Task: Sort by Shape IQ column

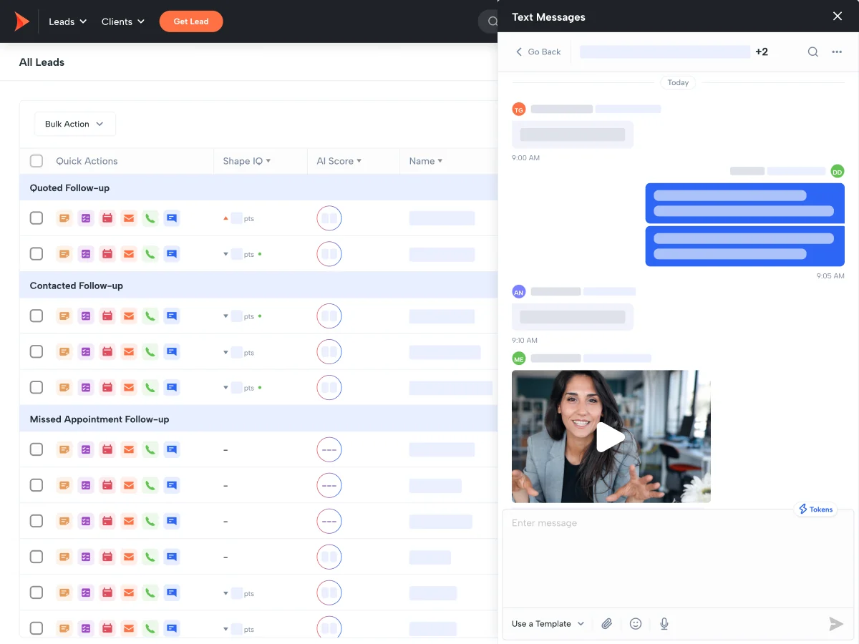Action: tap(247, 161)
